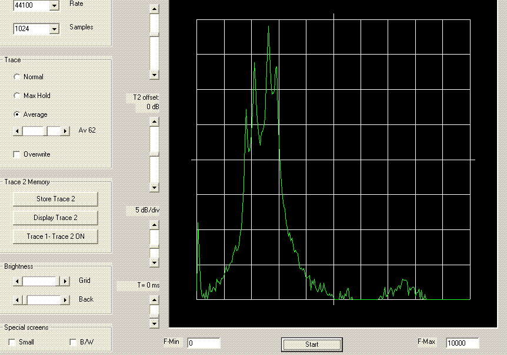The height and width of the screenshot is (355, 507).
Task: Click the T2 offset 0 dB readout
Action: point(152,107)
